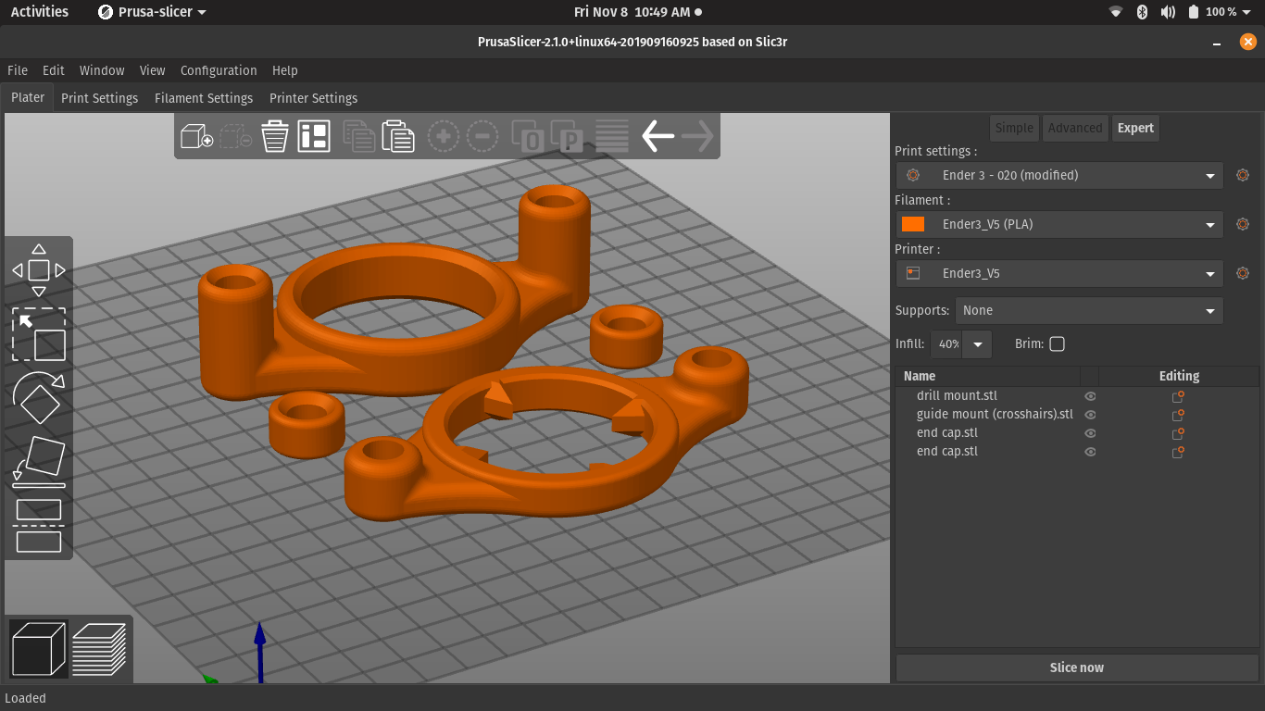Screen dimensions: 1265x711
Task: Switch to Advanced mode
Action: pos(1075,128)
